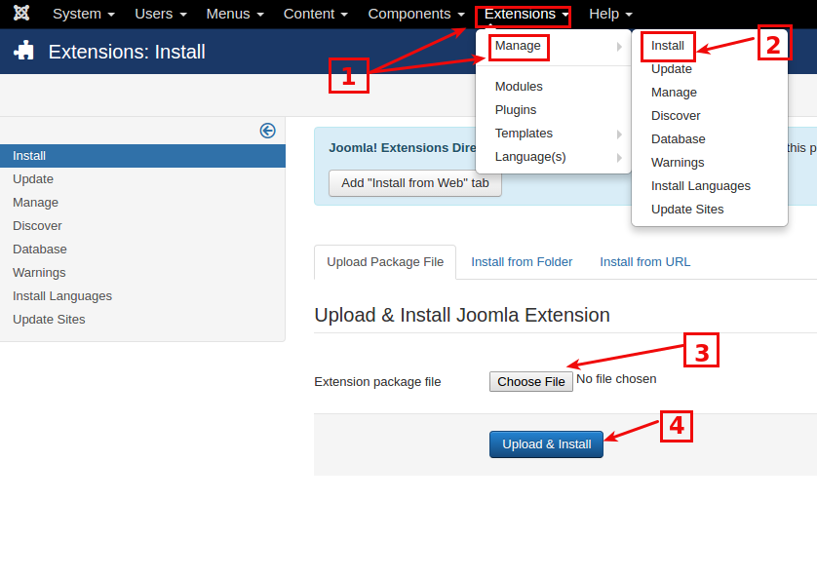Select Install Languages in the left sidebar
The width and height of the screenshot is (817, 577).
142,296
